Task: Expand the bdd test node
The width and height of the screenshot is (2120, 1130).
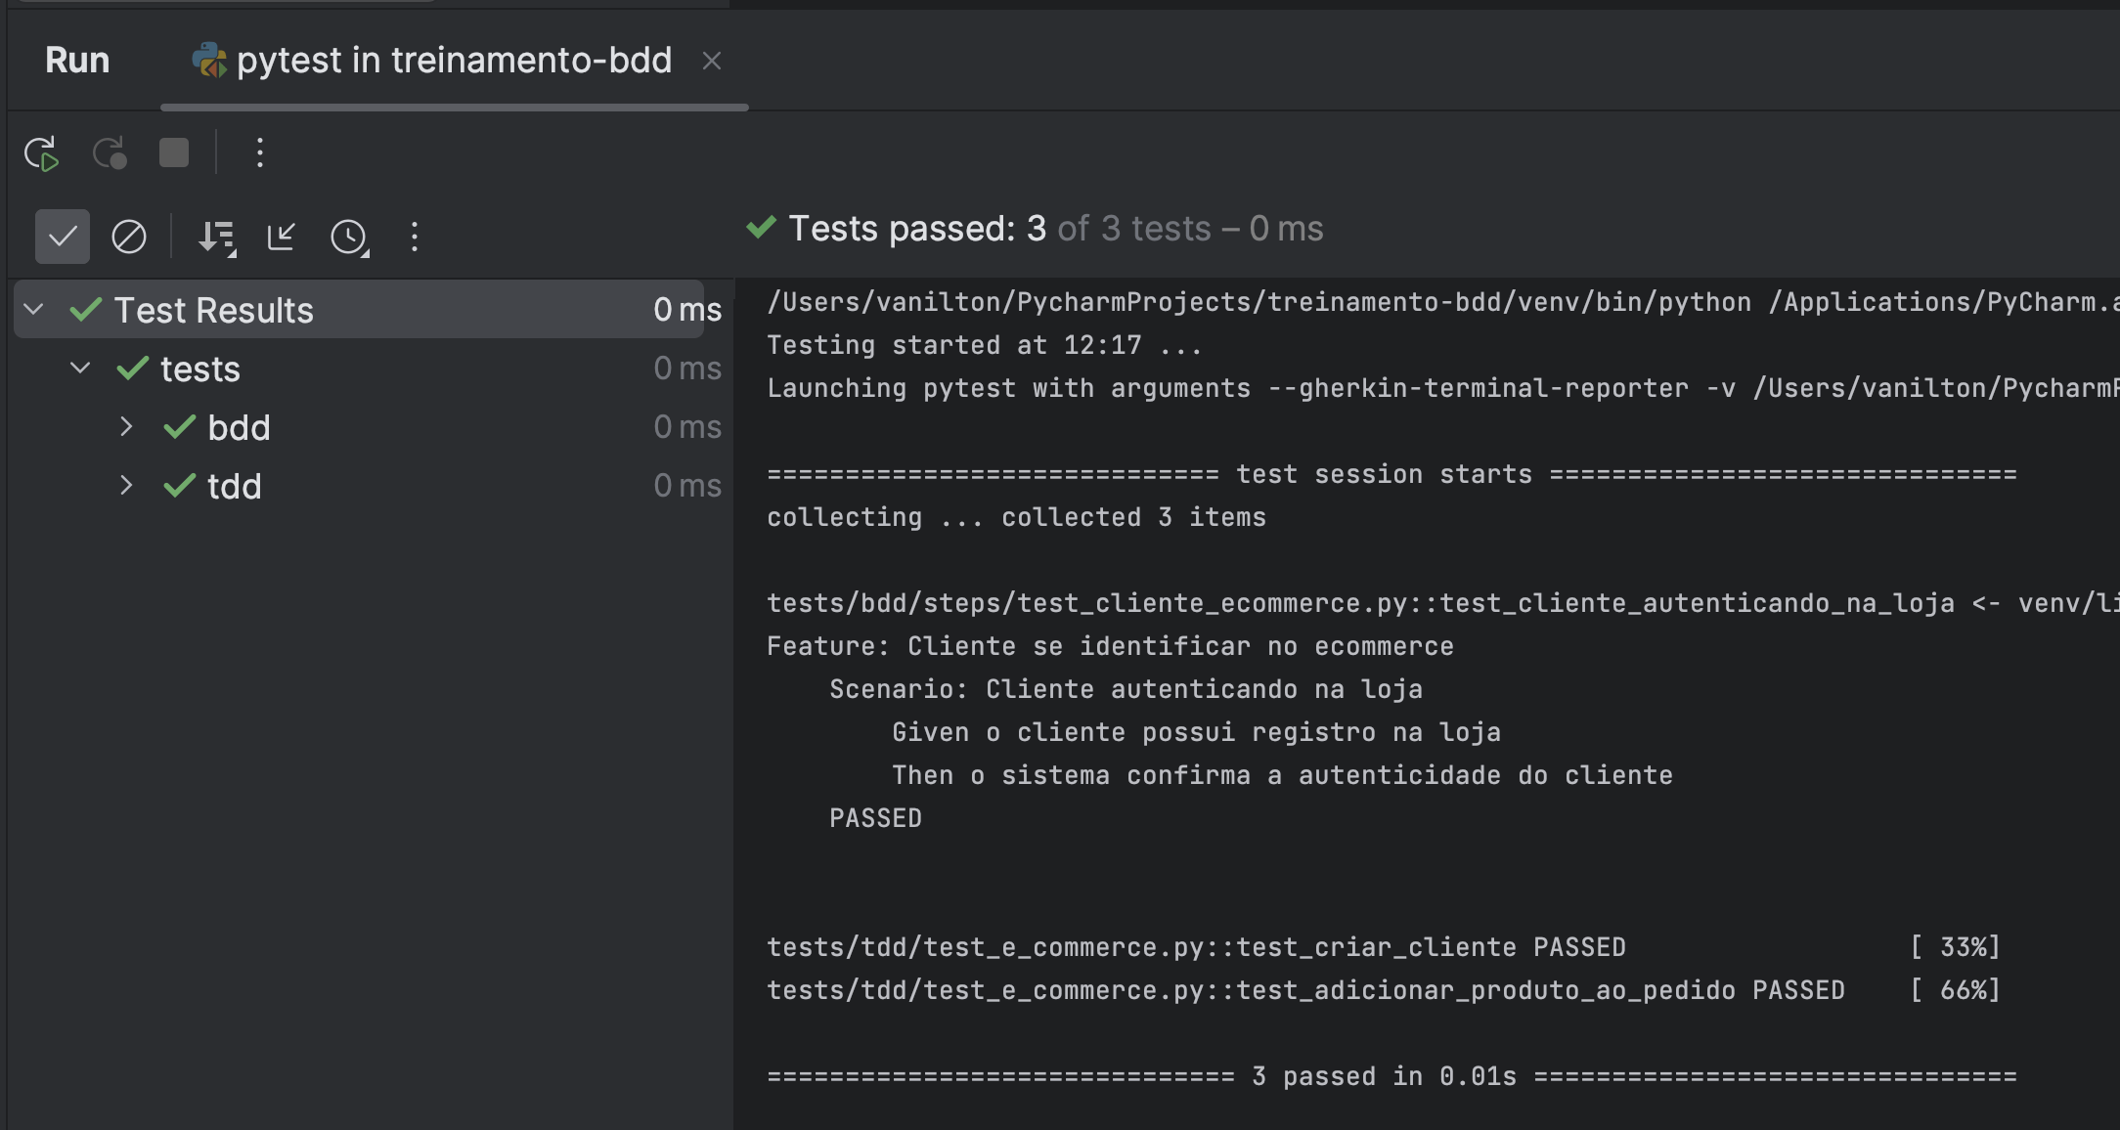Action: point(126,427)
